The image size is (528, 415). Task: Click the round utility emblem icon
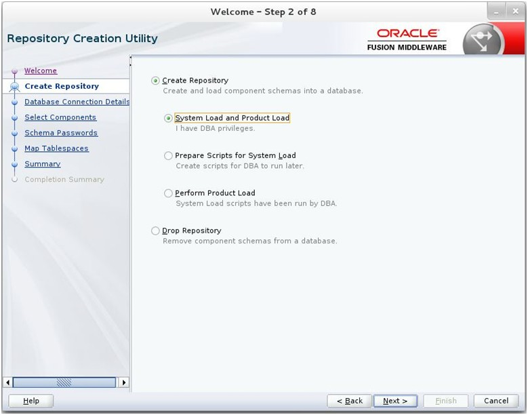(x=483, y=40)
